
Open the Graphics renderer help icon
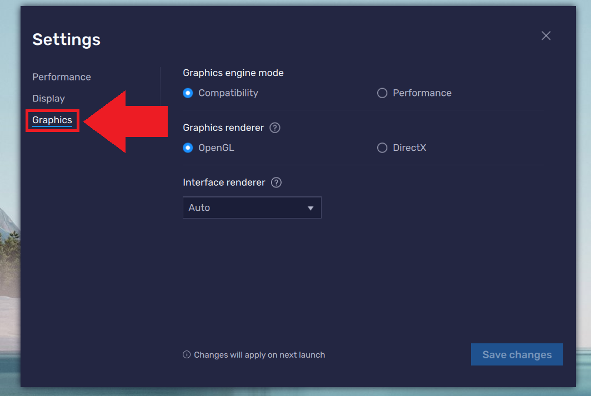275,128
